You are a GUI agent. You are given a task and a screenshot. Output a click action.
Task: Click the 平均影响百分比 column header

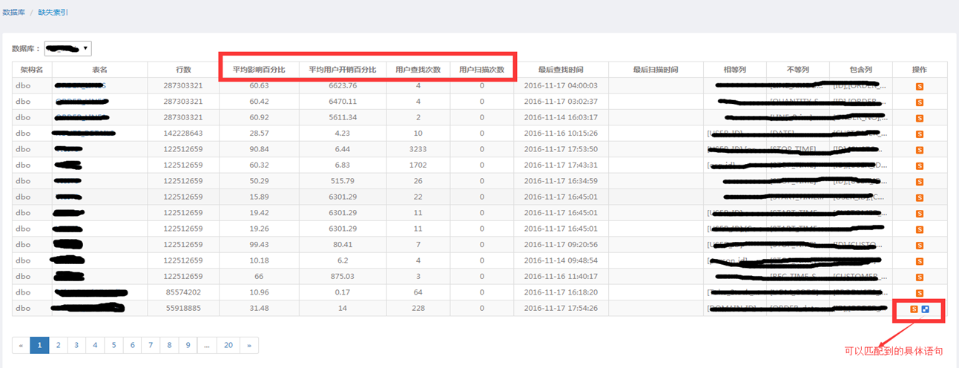point(259,70)
